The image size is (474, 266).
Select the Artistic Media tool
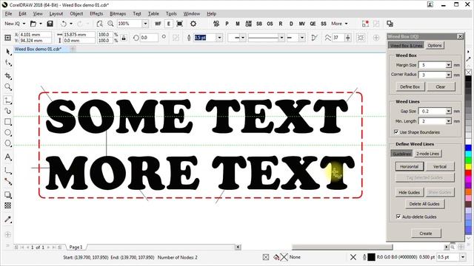(x=8, y=111)
